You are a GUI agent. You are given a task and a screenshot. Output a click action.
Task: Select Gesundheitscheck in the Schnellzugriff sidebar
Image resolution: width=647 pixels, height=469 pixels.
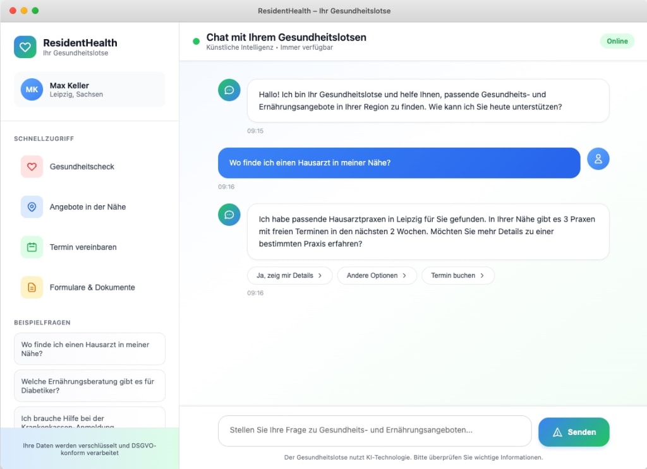[81, 167]
